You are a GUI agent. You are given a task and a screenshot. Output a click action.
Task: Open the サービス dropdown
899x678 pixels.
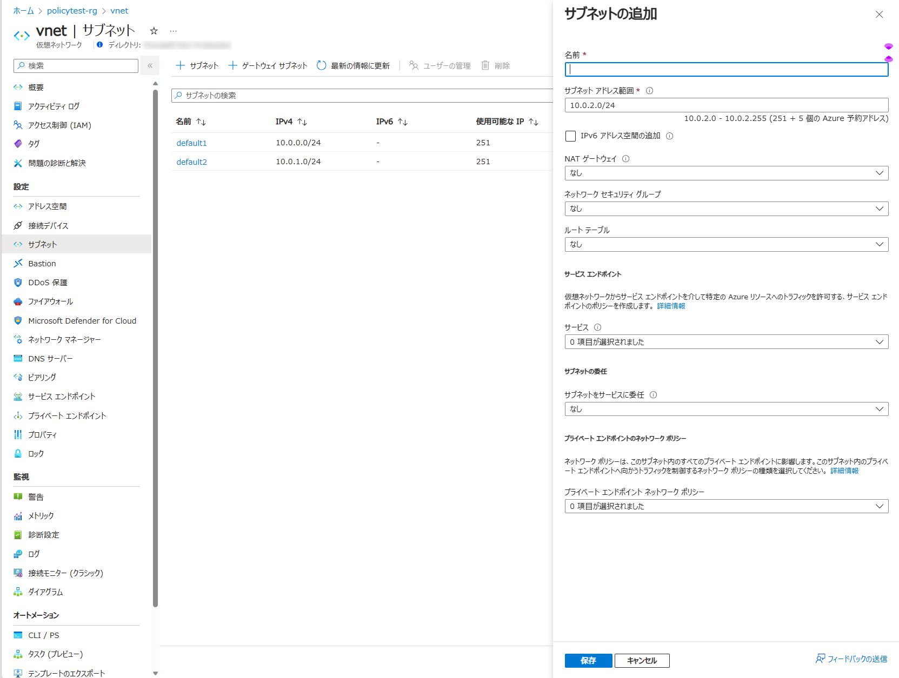[x=727, y=341]
